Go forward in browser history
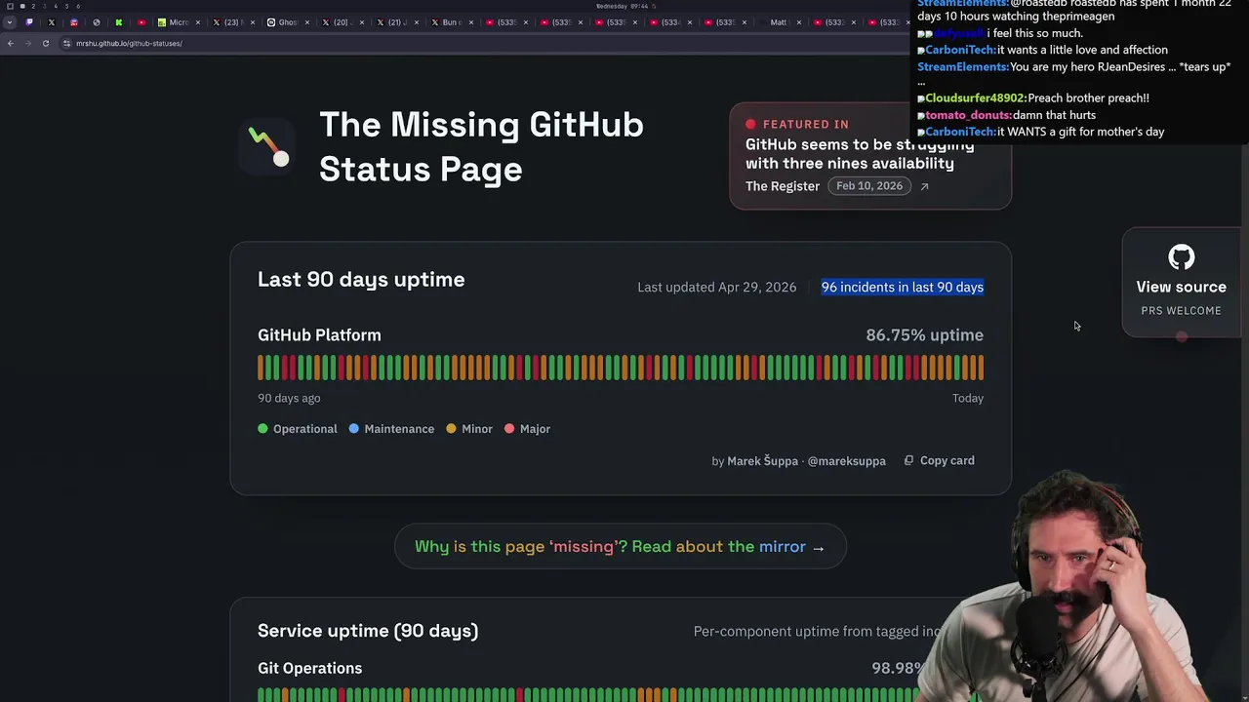The image size is (1249, 702). pyautogui.click(x=27, y=43)
